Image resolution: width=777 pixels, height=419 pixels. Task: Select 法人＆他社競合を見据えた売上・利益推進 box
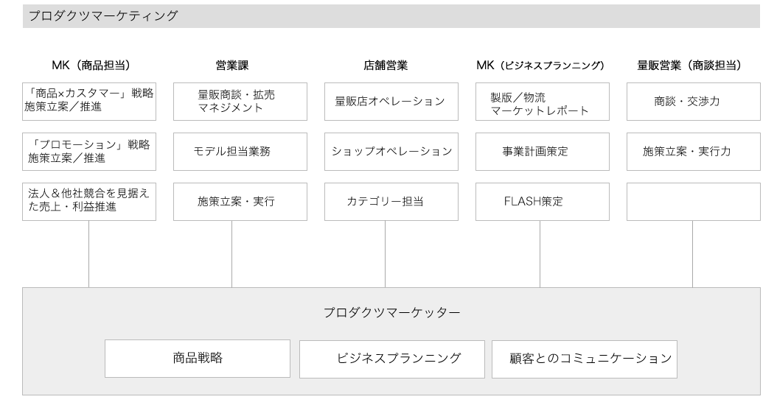(x=89, y=201)
